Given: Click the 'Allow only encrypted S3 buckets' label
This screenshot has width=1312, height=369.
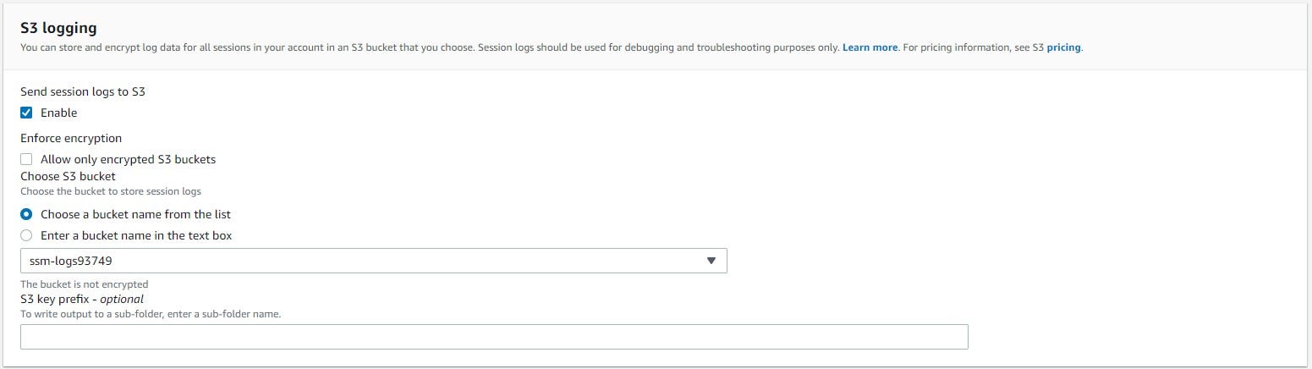Looking at the screenshot, I should tap(128, 159).
